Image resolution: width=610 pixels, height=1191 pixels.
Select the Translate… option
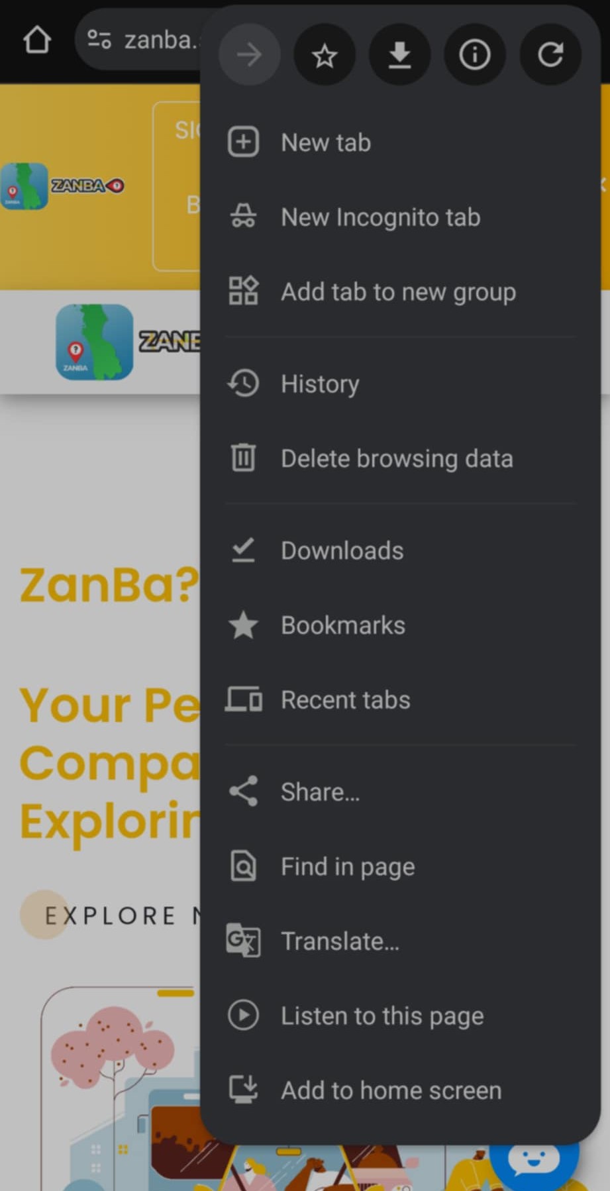click(340, 941)
